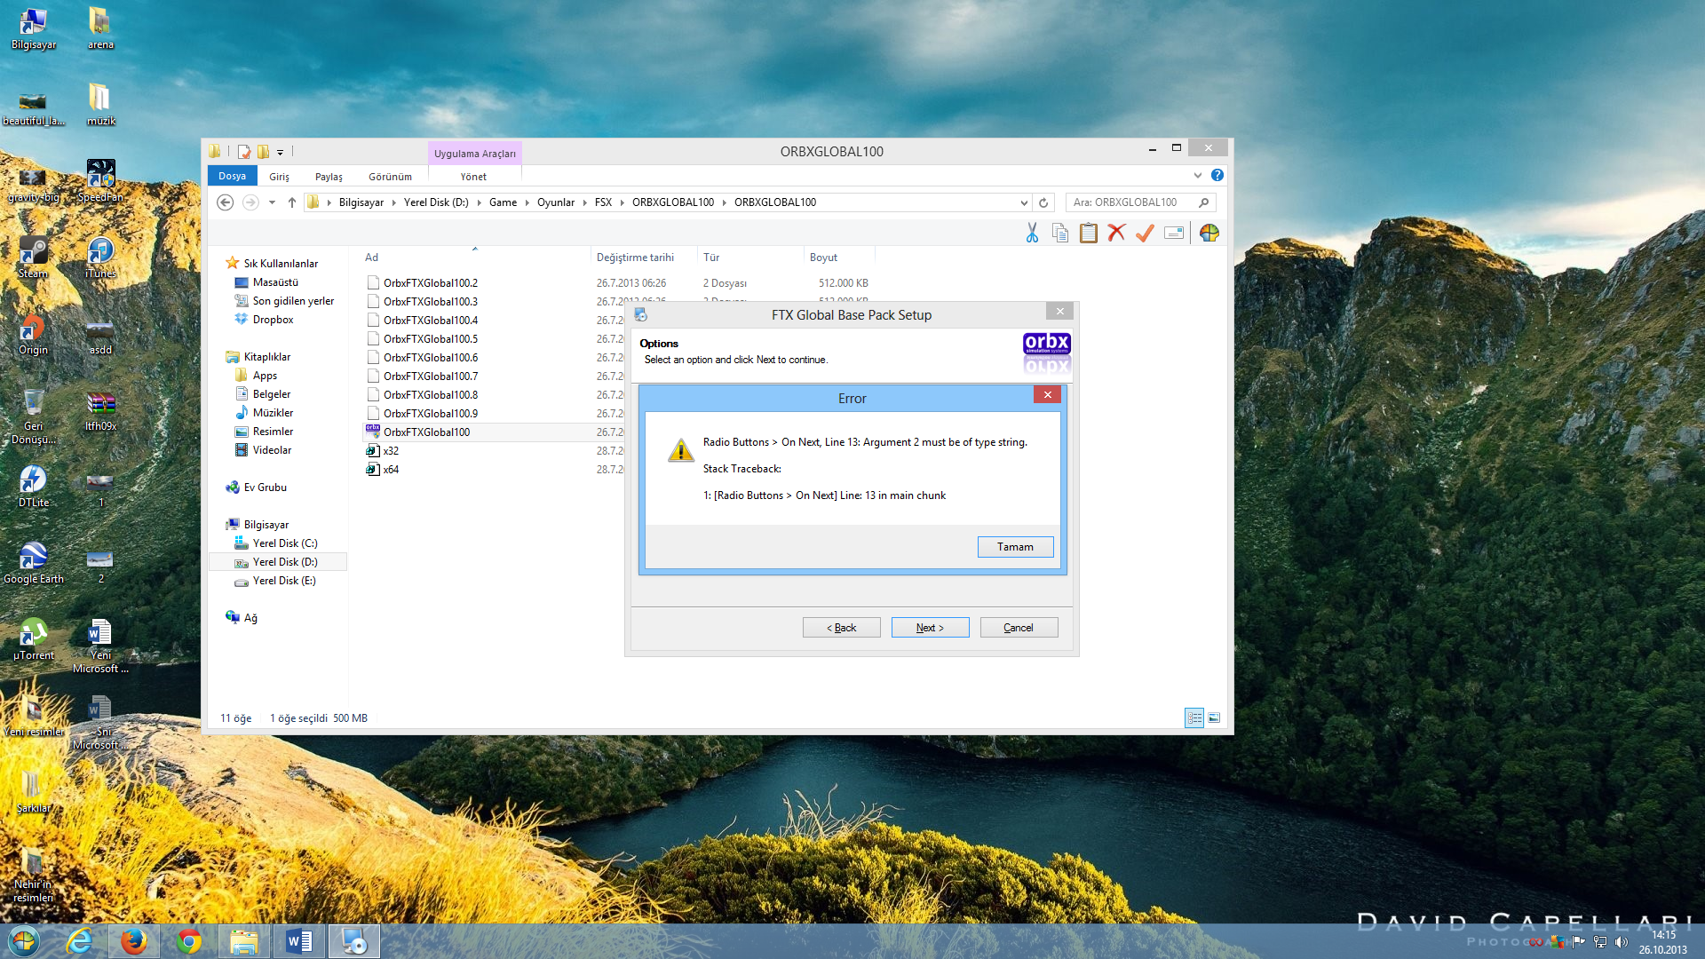1705x959 pixels.
Task: Open Steam desktop shortcut
Action: 33,258
